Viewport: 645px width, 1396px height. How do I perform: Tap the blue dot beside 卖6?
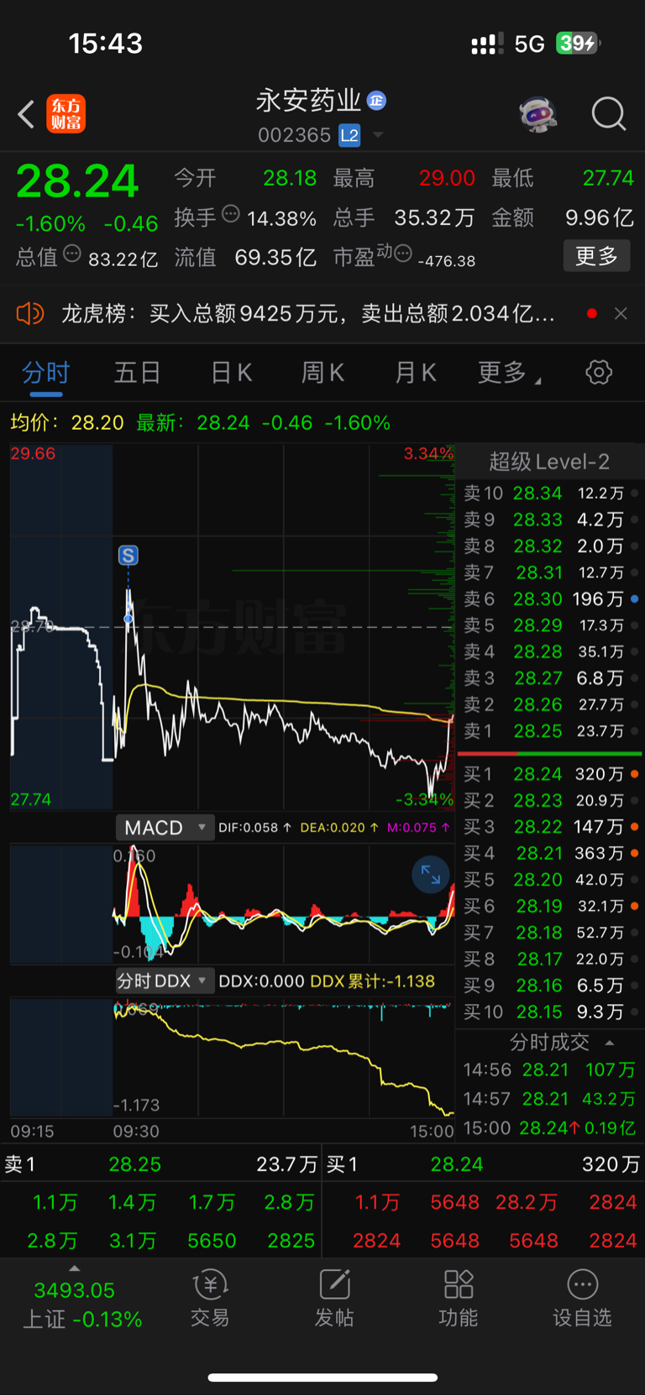(x=634, y=599)
